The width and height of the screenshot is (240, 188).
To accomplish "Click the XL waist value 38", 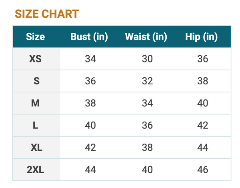I will pyautogui.click(x=147, y=147).
